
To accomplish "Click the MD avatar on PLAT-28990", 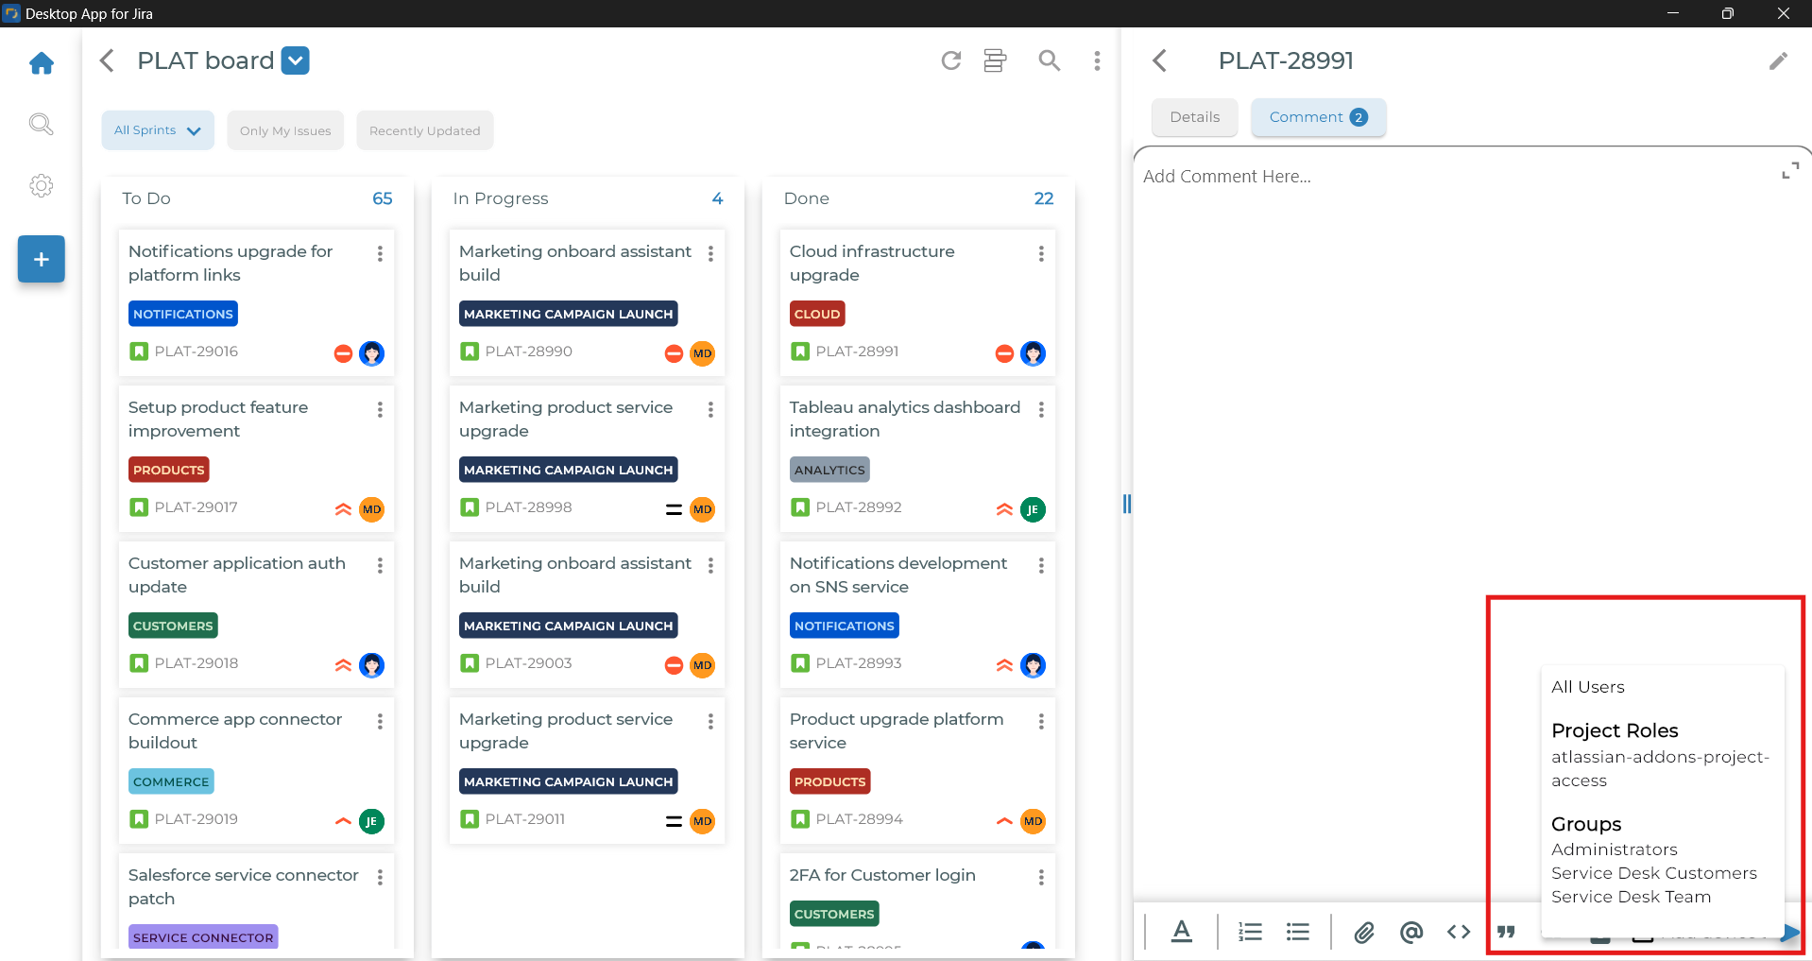I will (x=702, y=353).
